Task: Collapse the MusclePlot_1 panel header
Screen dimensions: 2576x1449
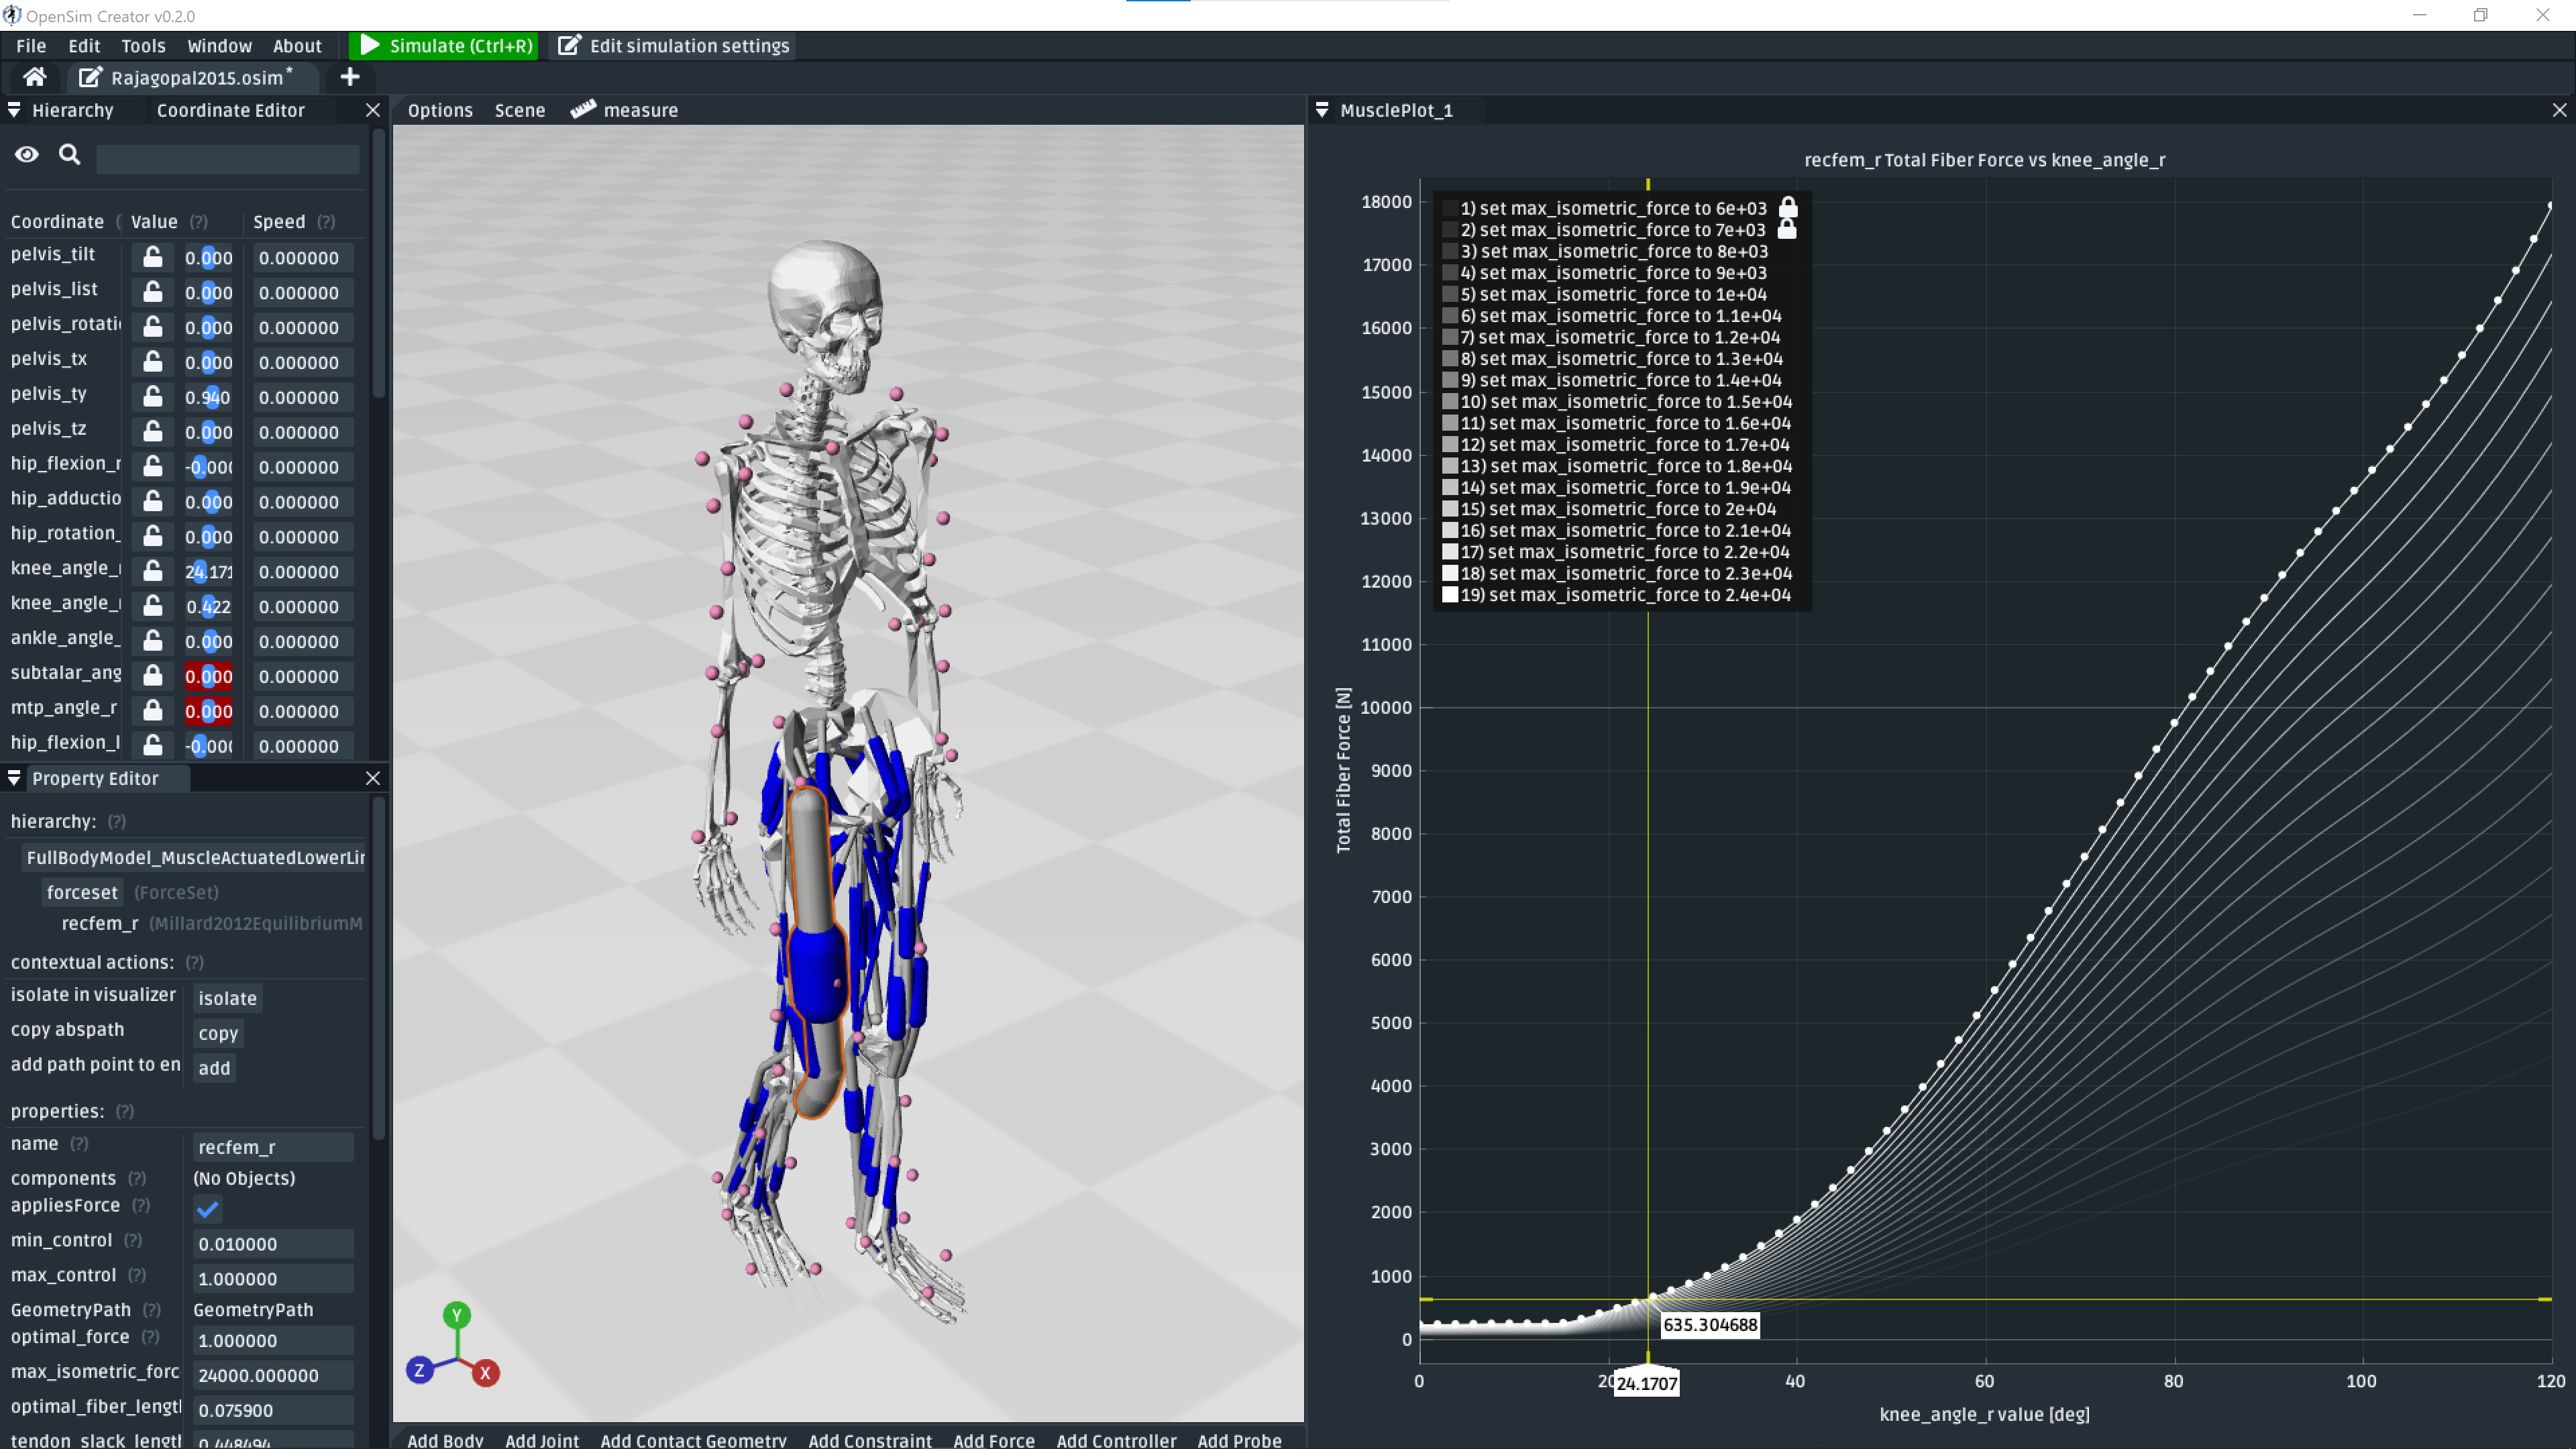Action: point(1321,110)
